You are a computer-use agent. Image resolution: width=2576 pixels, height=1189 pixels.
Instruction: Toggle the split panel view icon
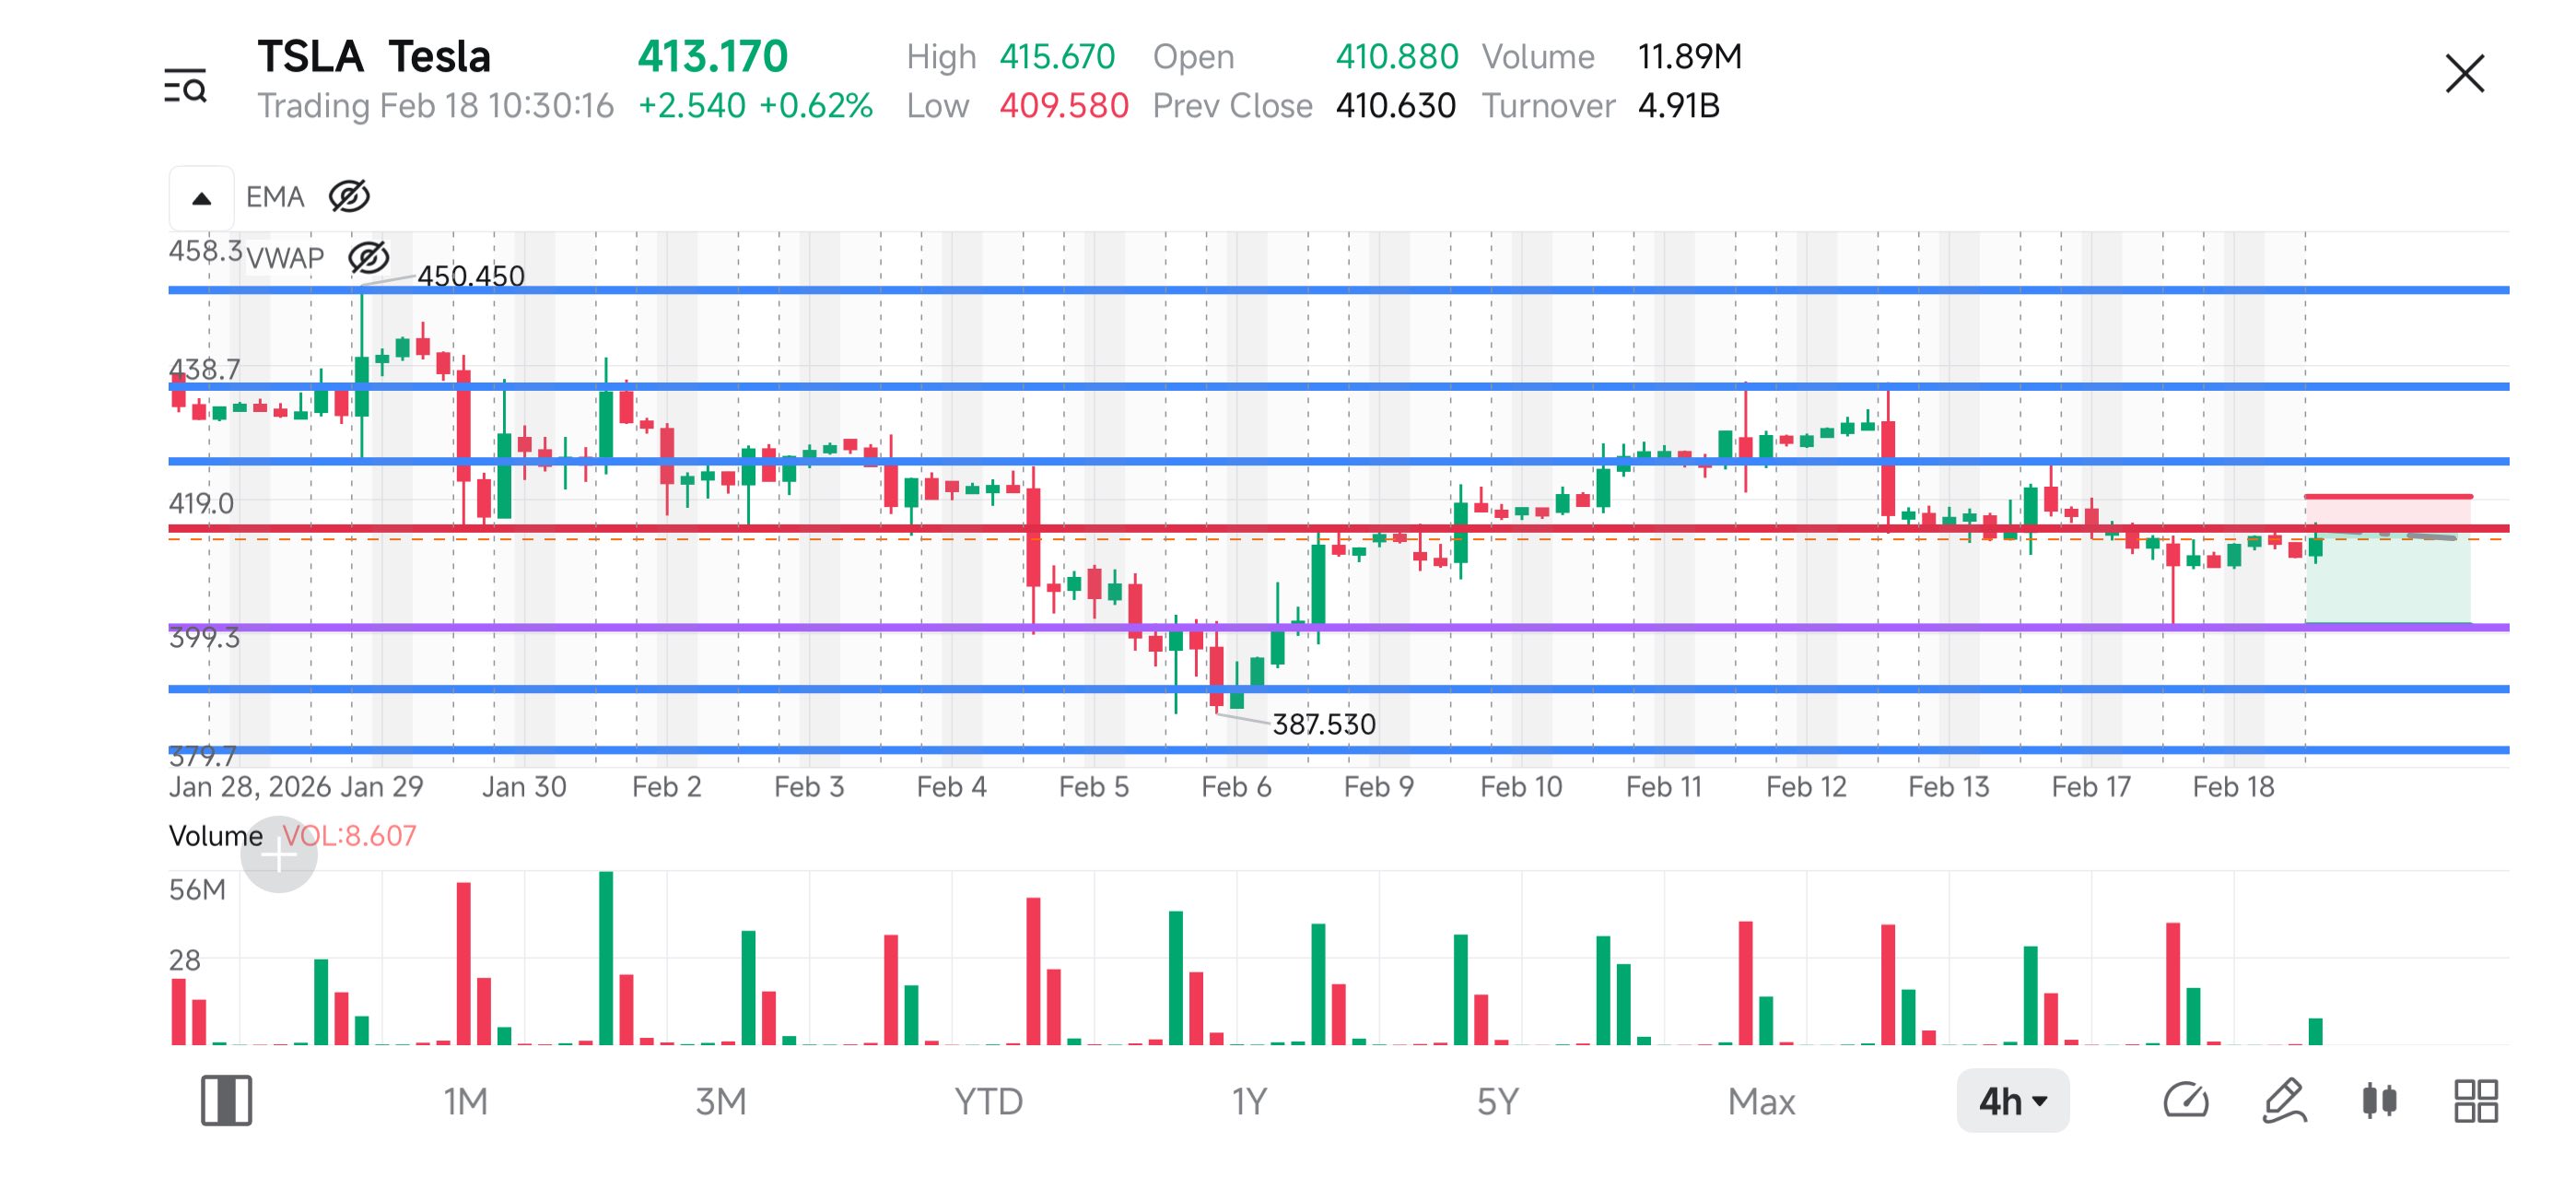226,1101
